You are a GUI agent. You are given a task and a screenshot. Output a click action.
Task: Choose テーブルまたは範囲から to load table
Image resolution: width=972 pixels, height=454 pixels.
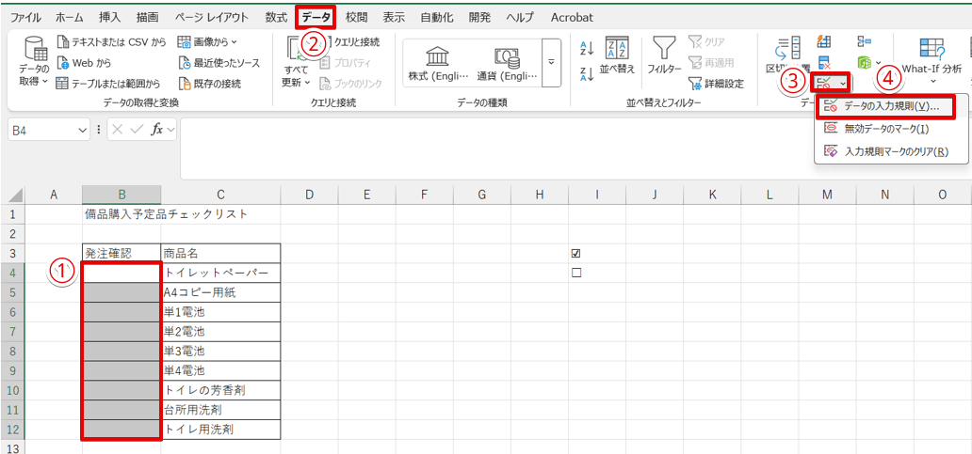[x=108, y=83]
